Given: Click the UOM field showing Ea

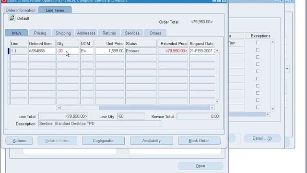Looking at the screenshot, I should click(x=87, y=51).
